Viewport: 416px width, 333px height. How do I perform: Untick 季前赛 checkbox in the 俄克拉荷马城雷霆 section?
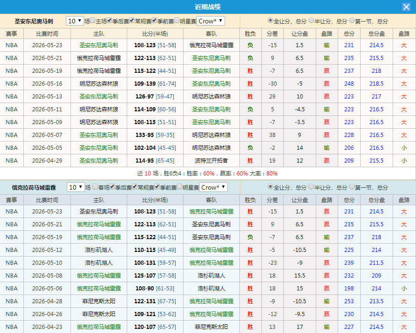tap(157, 187)
